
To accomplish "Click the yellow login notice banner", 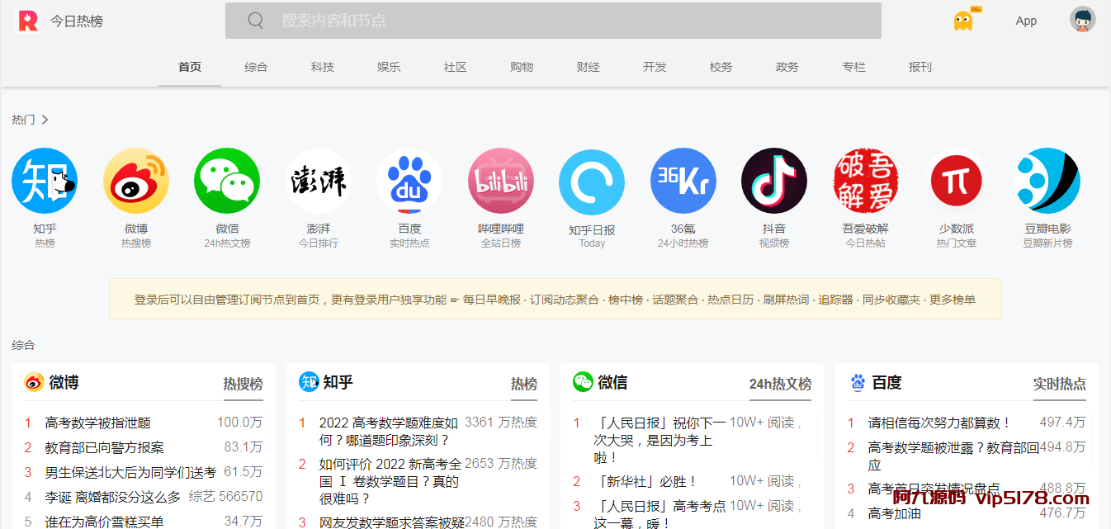I will [x=555, y=299].
